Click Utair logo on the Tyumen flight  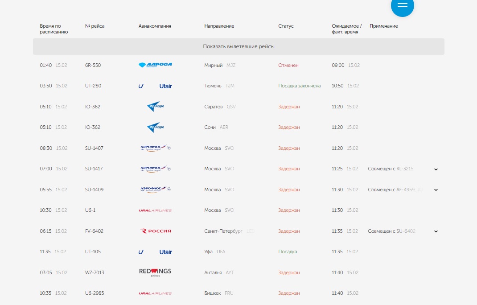click(155, 86)
